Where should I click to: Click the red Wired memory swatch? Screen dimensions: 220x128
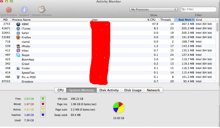click(x=43, y=104)
